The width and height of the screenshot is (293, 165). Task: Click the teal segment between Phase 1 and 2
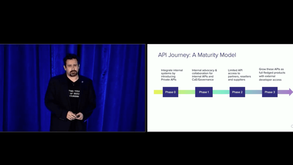coord(221,92)
